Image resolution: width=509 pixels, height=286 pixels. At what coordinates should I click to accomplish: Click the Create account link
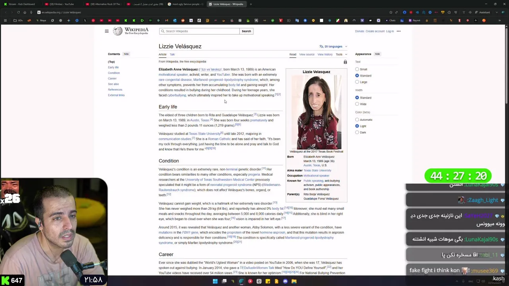[375, 31]
